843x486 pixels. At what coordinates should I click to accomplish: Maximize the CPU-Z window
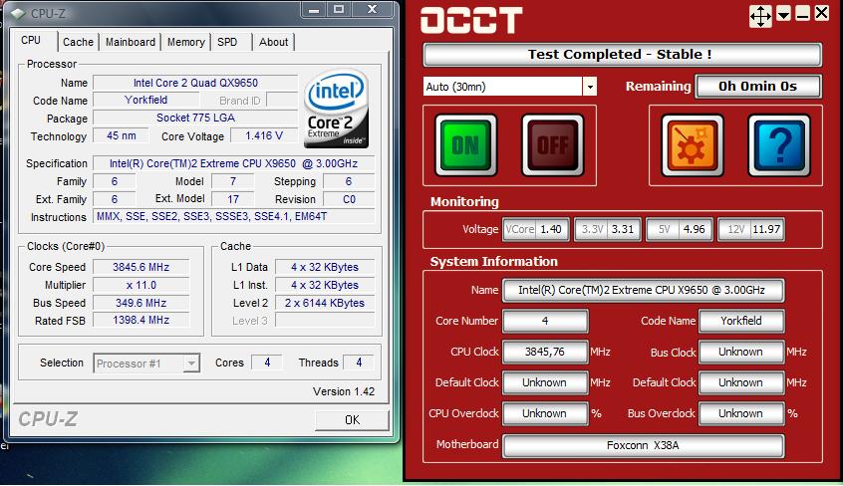point(340,9)
